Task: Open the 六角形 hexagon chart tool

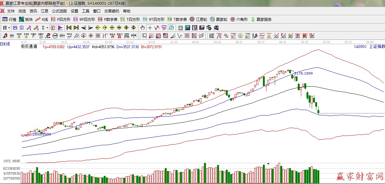Action: coord(239,19)
